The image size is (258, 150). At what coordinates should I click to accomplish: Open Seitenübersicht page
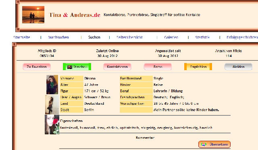click(x=129, y=37)
